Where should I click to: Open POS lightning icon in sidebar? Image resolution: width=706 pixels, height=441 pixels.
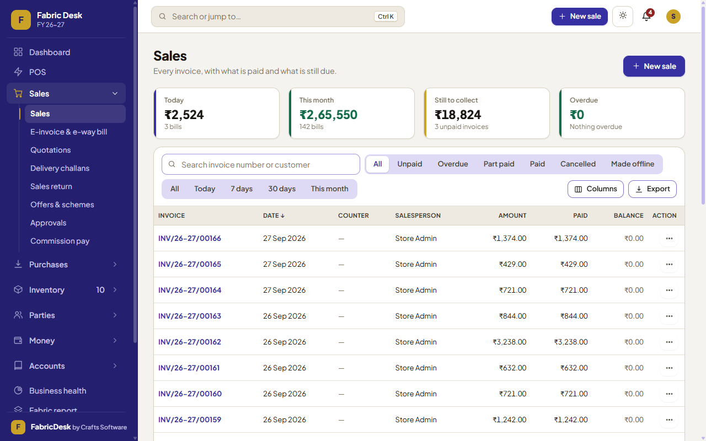tap(18, 72)
